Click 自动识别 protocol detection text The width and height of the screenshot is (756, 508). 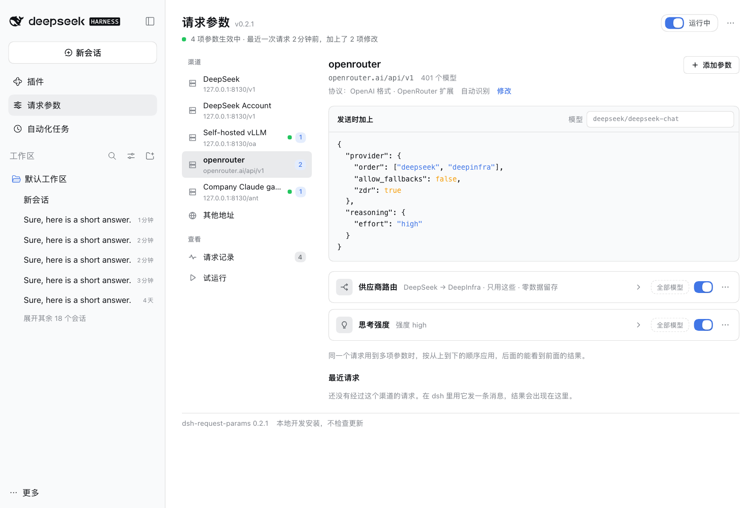[475, 91]
